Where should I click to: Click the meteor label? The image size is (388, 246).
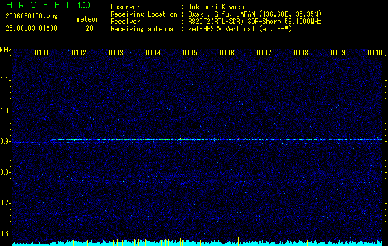click(88, 19)
